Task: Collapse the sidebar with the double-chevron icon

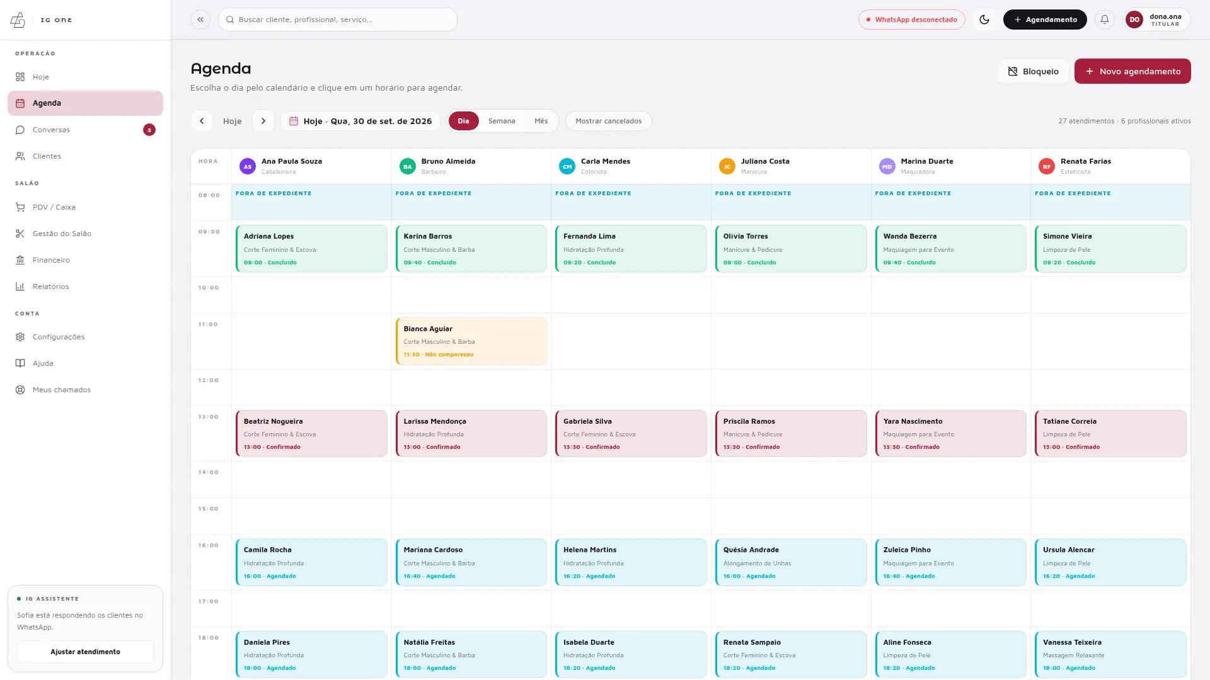Action: [x=200, y=20]
